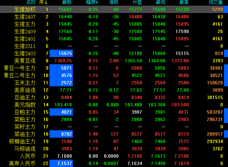The image size is (228, 167).
Task: Select the 生猪加权 row
Action: (114, 9)
